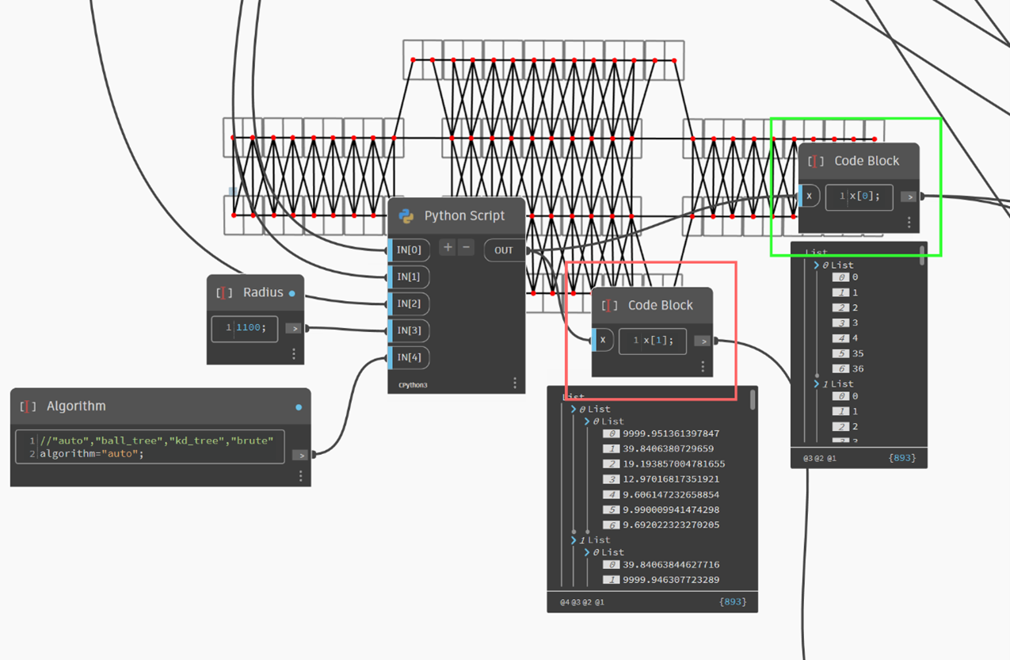Open the x[1] Code Block's three-dot menu
The height and width of the screenshot is (660, 1010).
[703, 367]
